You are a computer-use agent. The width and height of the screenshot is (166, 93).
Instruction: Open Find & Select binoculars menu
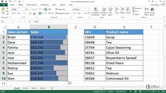point(152,12)
